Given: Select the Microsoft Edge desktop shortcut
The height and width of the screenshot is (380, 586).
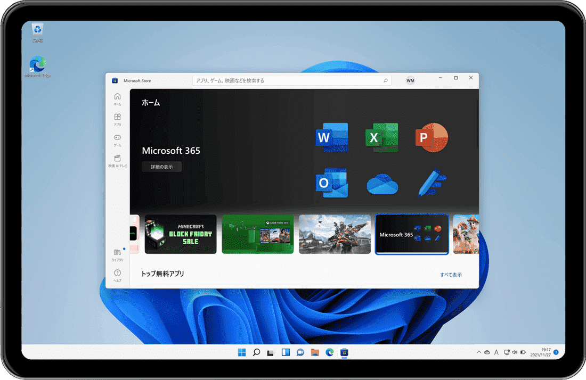Looking at the screenshot, I should 37,67.
